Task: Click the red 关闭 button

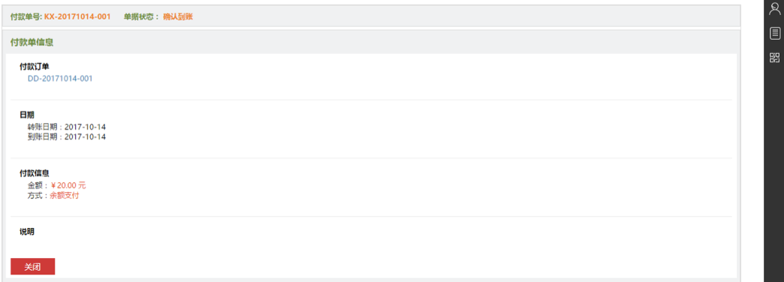Action: (x=32, y=266)
